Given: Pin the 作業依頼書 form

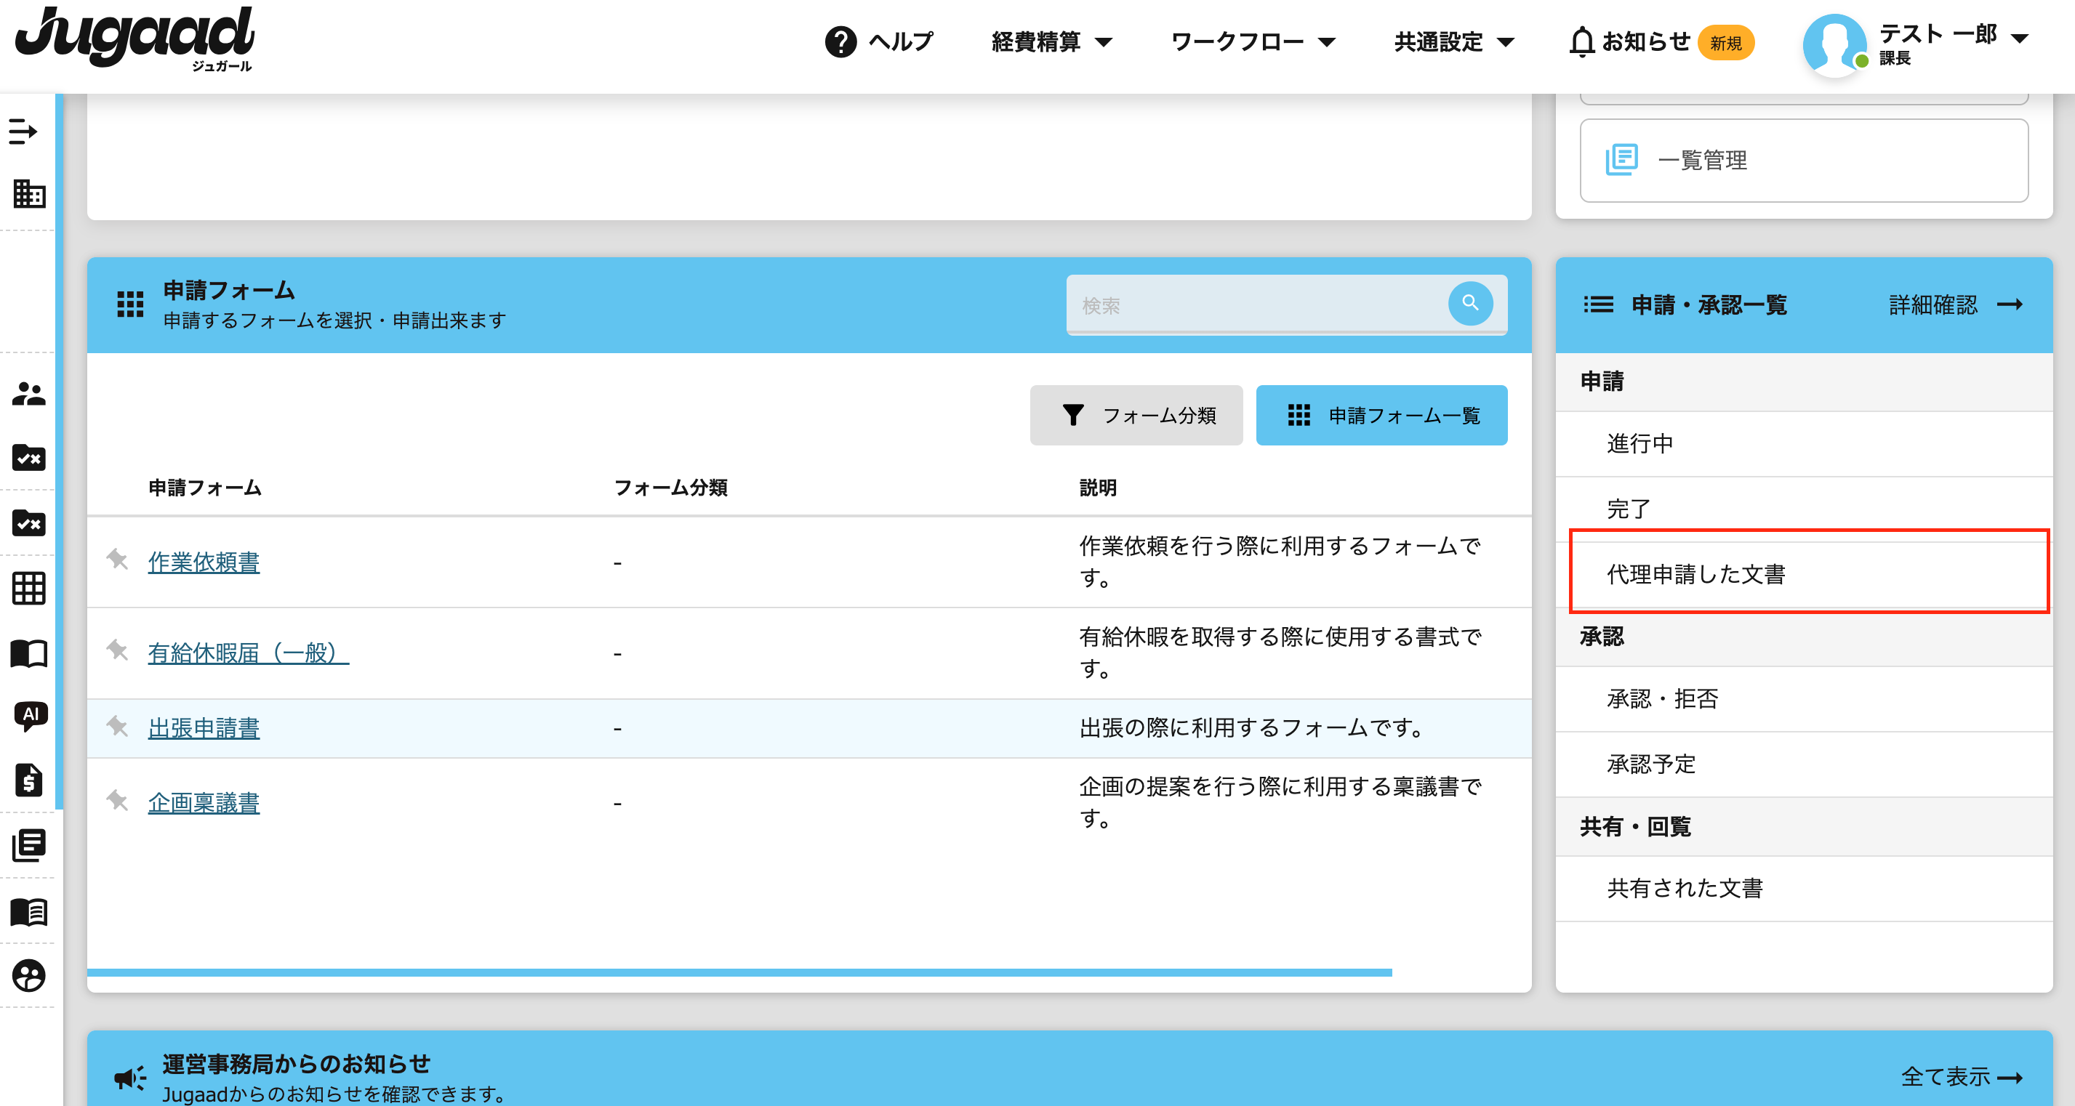Looking at the screenshot, I should 118,559.
